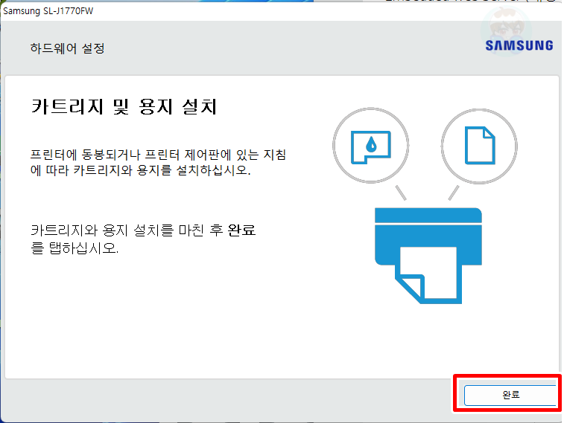Viewport: 564px width, 423px height.
Task: Click the Samsung SL-J1770FW window title
Action: [48, 11]
